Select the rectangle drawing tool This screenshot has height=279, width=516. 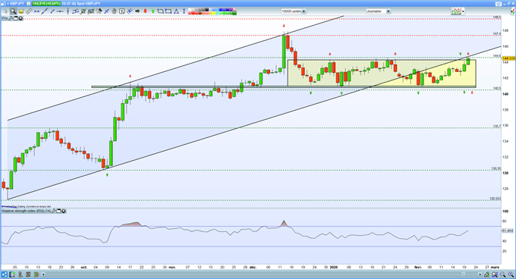pos(168,11)
